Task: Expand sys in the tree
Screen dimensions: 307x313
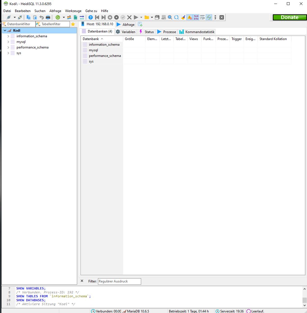Action: pos(8,53)
